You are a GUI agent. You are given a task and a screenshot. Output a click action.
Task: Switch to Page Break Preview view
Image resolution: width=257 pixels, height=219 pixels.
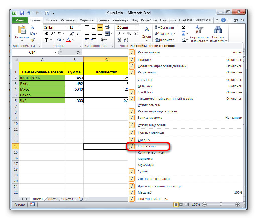click(x=187, y=204)
